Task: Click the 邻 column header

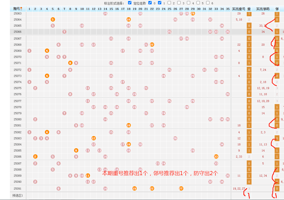Action: pos(277,9)
